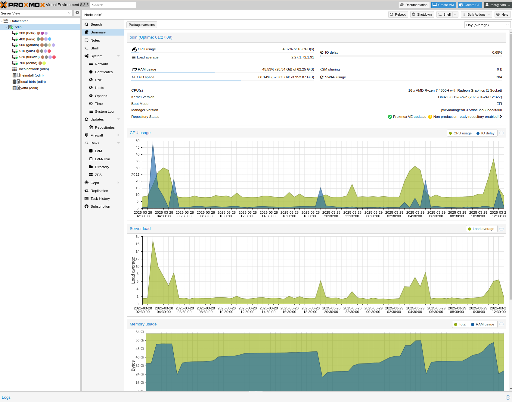This screenshot has height=402, width=512.
Task: Click the blue tag dot on 400 (tana)
Action: click(50, 39)
